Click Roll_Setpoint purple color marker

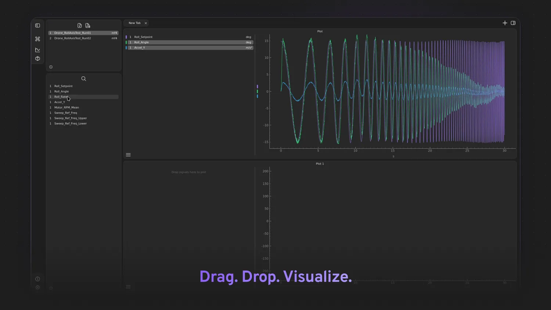click(x=126, y=37)
